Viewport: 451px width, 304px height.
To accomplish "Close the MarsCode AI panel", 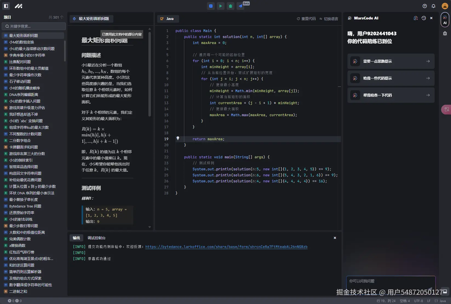I will point(431,18).
